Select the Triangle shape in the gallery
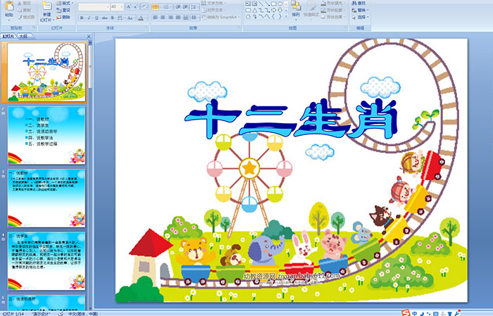Viewport: 493px width, 316px height. pyautogui.click(x=255, y=11)
